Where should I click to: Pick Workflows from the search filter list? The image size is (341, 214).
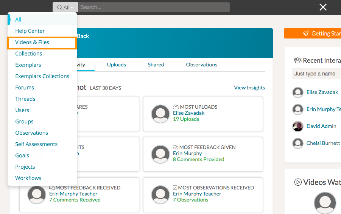tap(28, 178)
